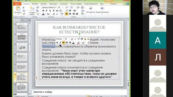Select slide 7 thumbnail
This screenshot has height=97, width=173.
tap(22, 67)
